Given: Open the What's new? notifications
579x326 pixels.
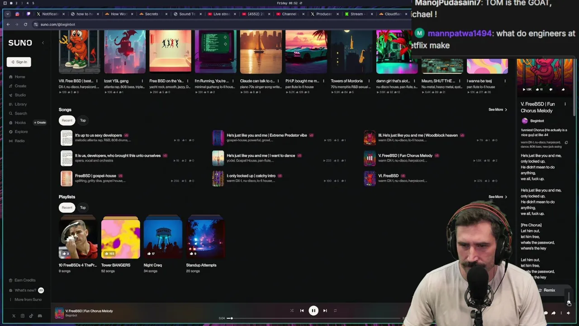Looking at the screenshot, I should pos(25,290).
